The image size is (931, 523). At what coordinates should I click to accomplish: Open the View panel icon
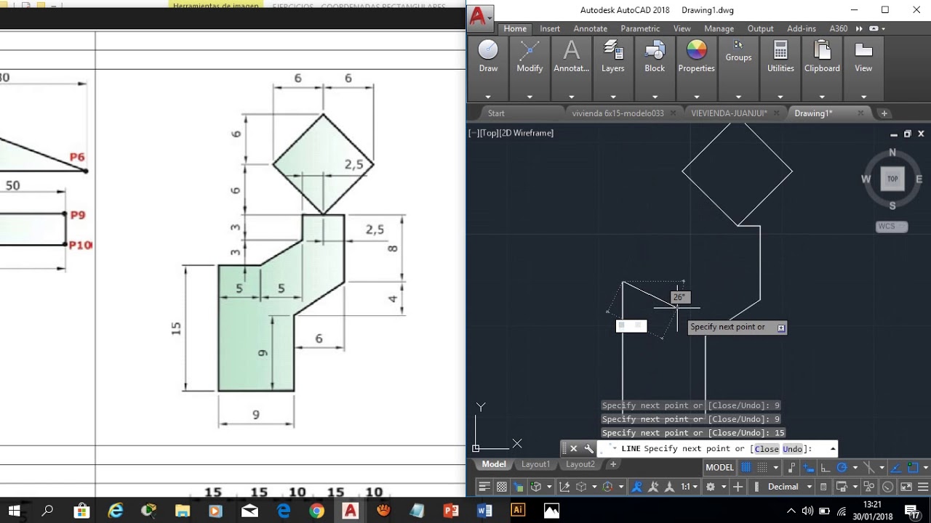(x=863, y=49)
